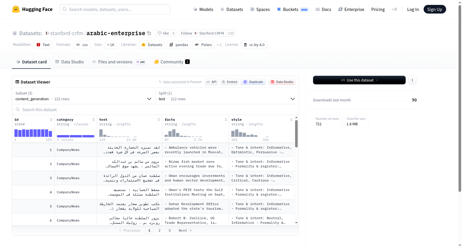
Task: Like the arabic-enterprise dataset
Action: click(x=163, y=33)
